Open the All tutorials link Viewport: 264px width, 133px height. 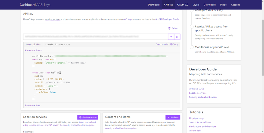coord(195,131)
